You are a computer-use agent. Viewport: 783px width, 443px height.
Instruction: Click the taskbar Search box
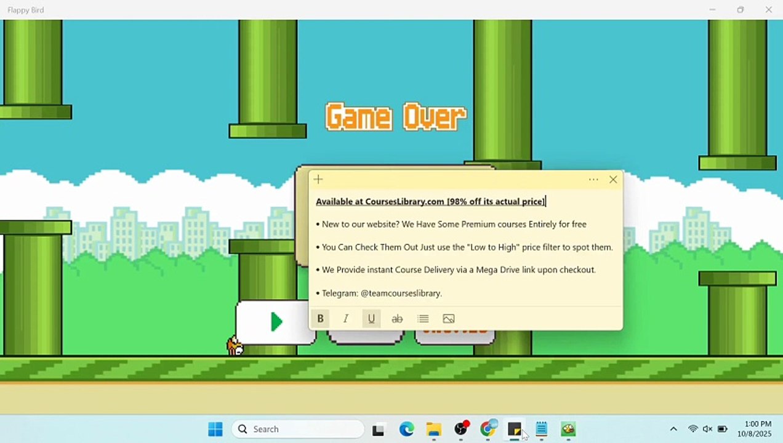pyautogui.click(x=298, y=429)
